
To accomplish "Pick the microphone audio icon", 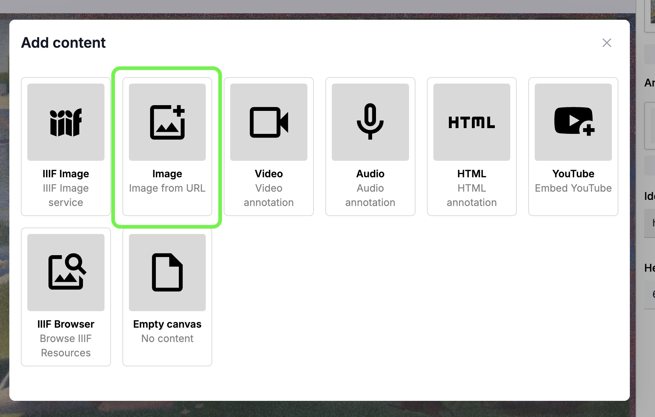I will pos(370,122).
